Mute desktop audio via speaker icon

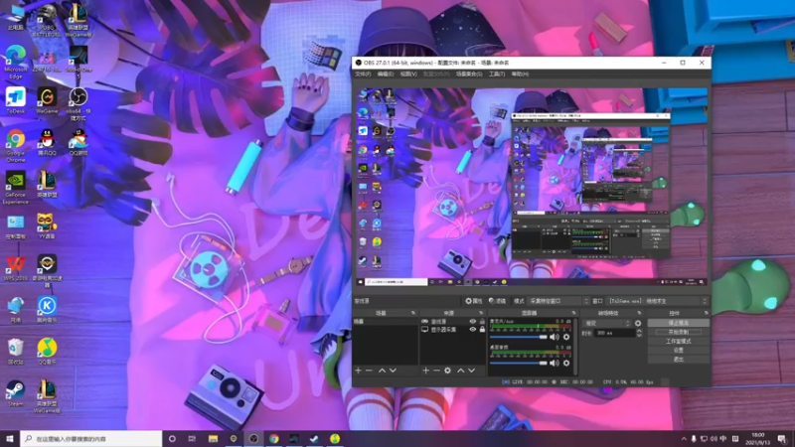pos(555,363)
